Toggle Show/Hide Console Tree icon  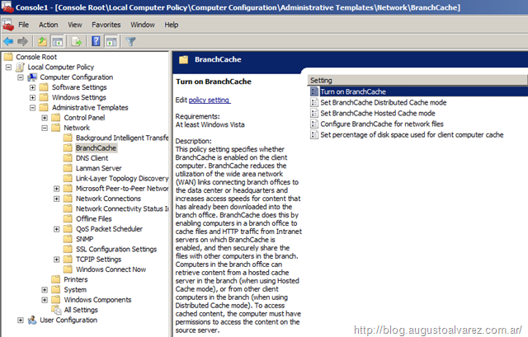pyautogui.click(x=58, y=40)
